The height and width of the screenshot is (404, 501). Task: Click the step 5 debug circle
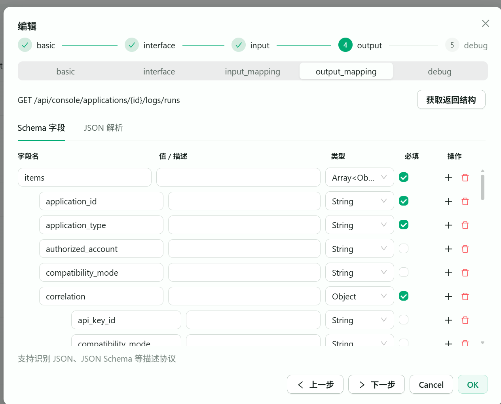click(452, 45)
